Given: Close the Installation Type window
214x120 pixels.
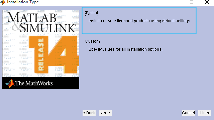Looking at the screenshot, I should coord(207,2).
